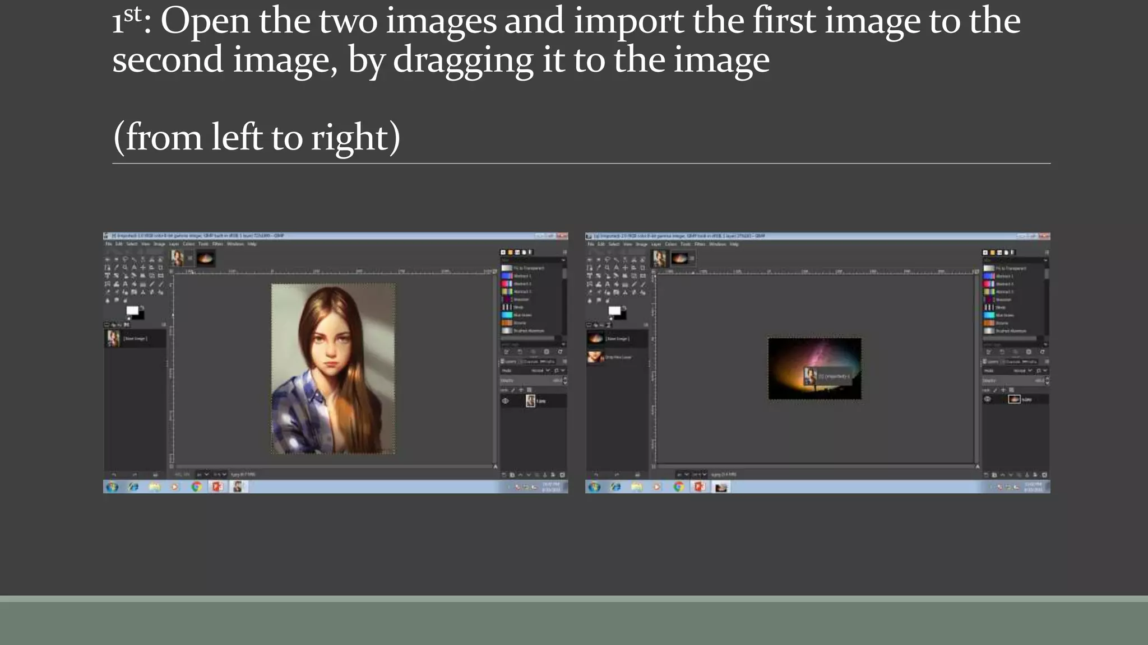Adjust Opacity slider in left GIMP Layers panel

pyautogui.click(x=533, y=380)
